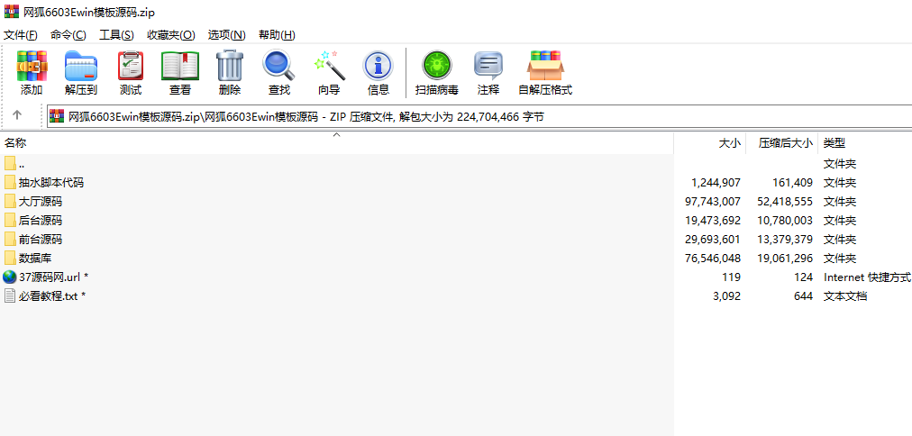Click the 文本文档 type cell
The width and height of the screenshot is (912, 436).
pos(845,295)
